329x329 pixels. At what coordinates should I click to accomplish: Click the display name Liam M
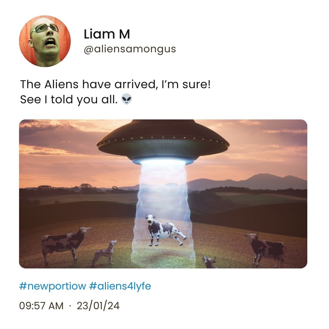[107, 34]
